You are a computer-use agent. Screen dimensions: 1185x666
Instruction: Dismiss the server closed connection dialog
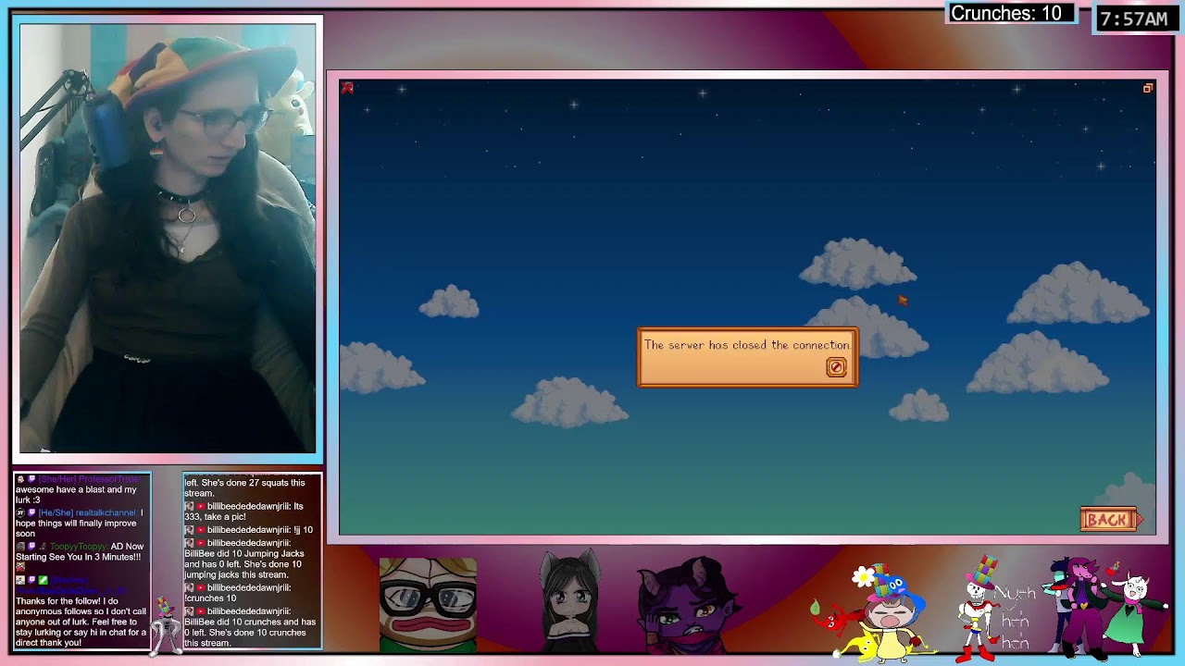point(836,367)
